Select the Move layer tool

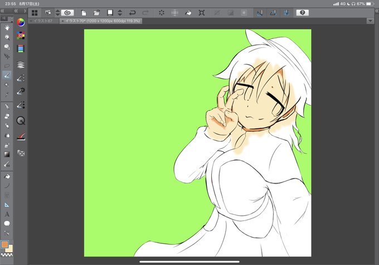pos(7,56)
